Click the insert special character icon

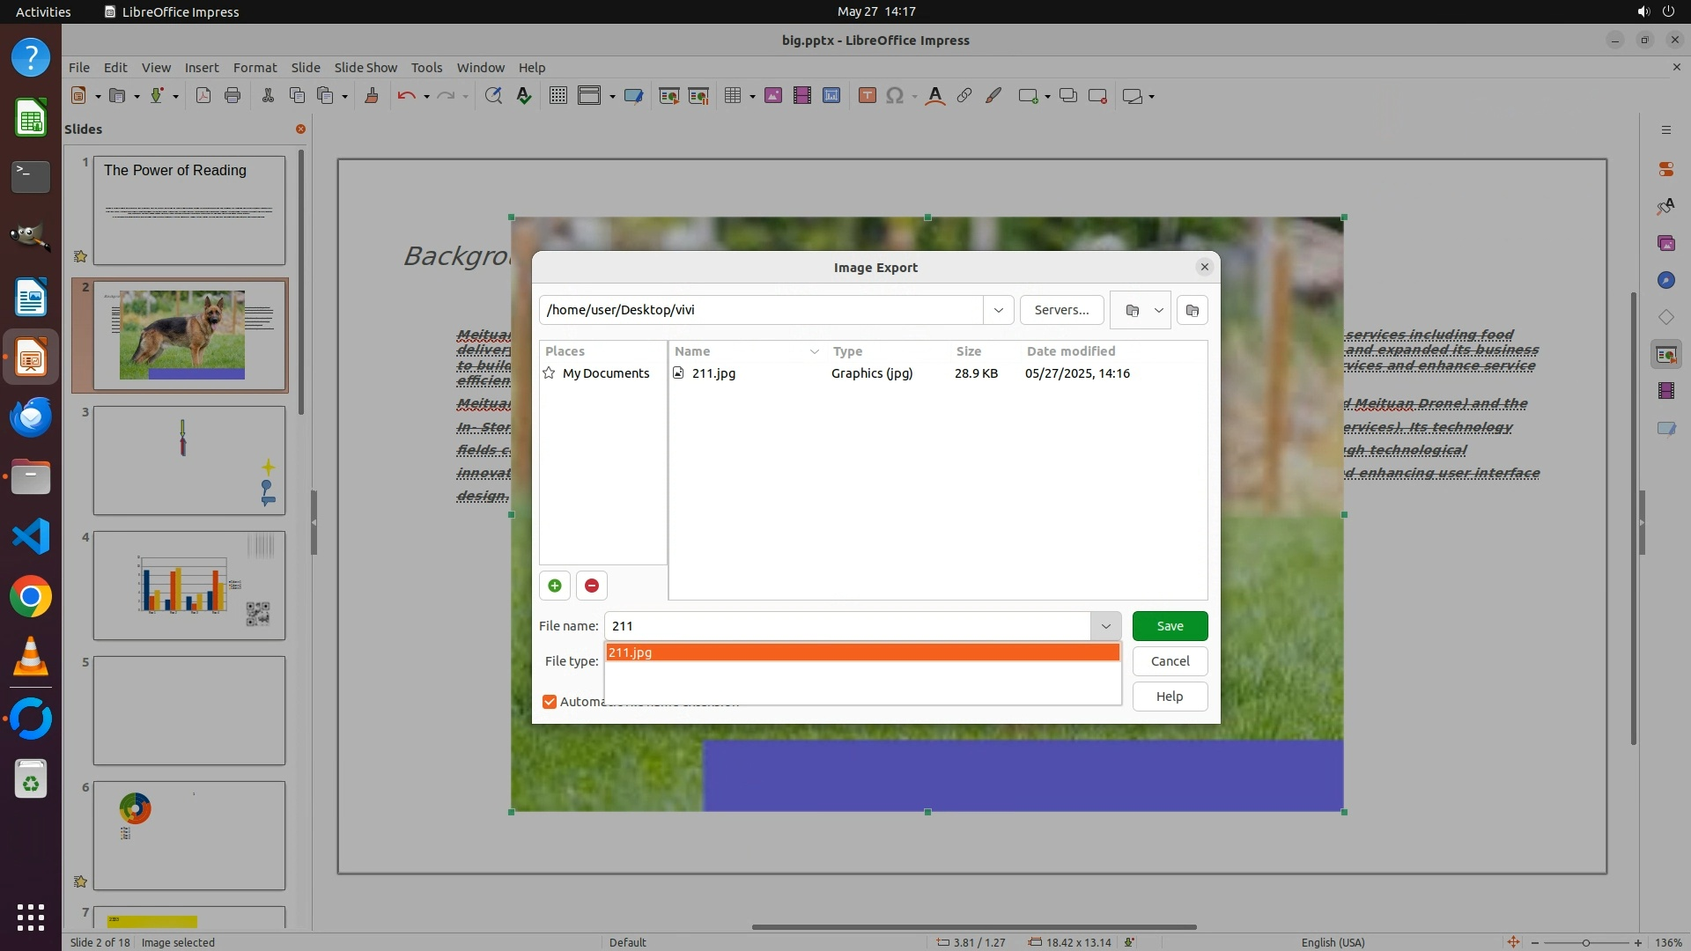(x=895, y=96)
